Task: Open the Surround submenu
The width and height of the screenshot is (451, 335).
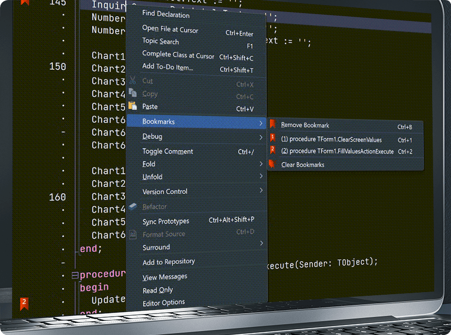Action: (x=156, y=247)
